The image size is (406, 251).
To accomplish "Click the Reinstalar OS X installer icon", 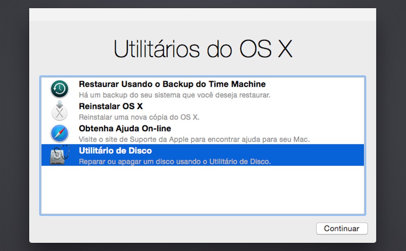I will pos(59,111).
